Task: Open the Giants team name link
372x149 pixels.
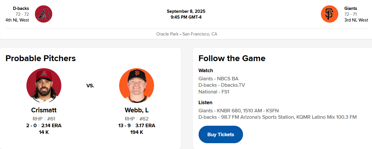Action: click(x=351, y=8)
